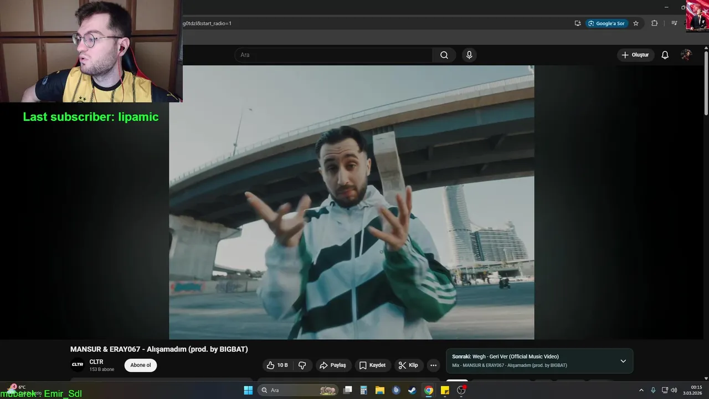
Task: Click the Google'a Sor lens button
Action: [x=607, y=23]
